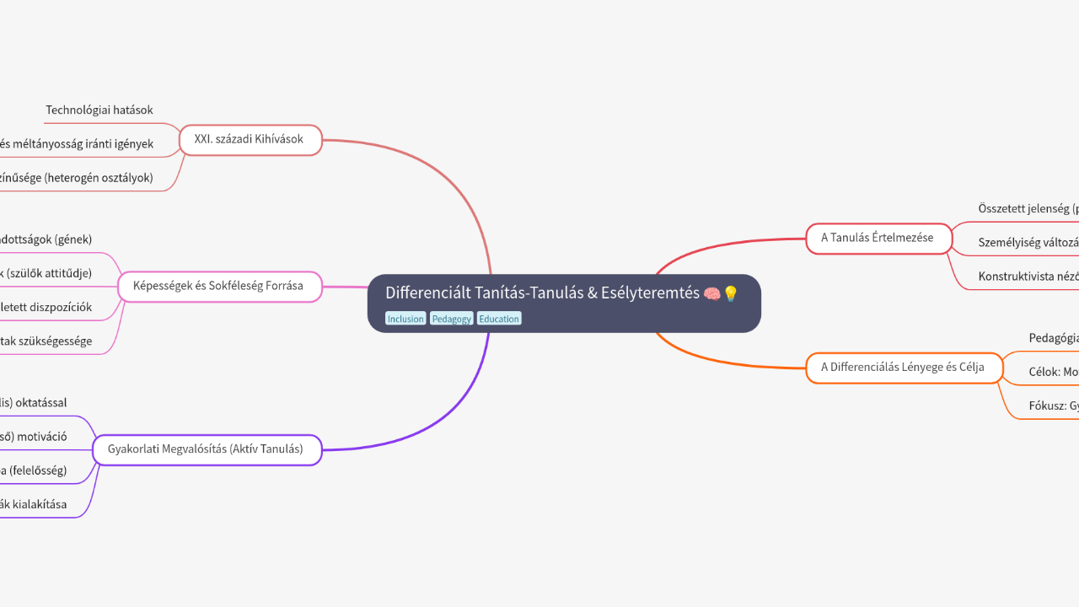This screenshot has width=1079, height=607.
Task: Click the adottságok (gének) subtopic
Action: [46, 239]
